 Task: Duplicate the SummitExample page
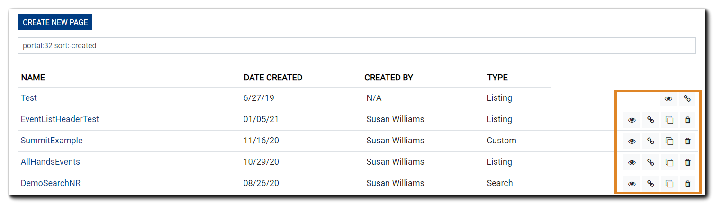669,141
